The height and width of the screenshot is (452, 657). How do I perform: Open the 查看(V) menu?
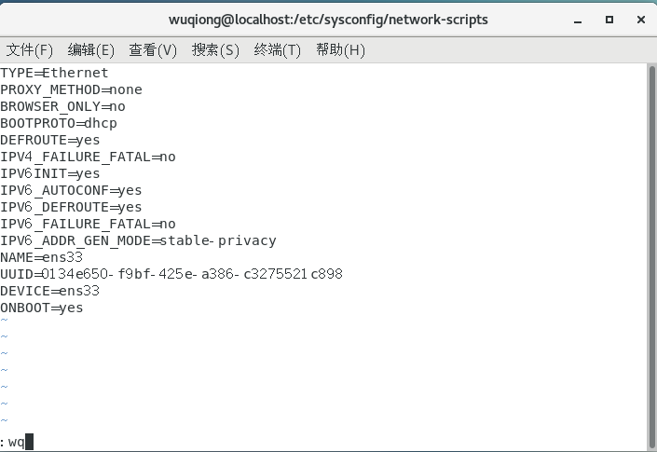[153, 49]
